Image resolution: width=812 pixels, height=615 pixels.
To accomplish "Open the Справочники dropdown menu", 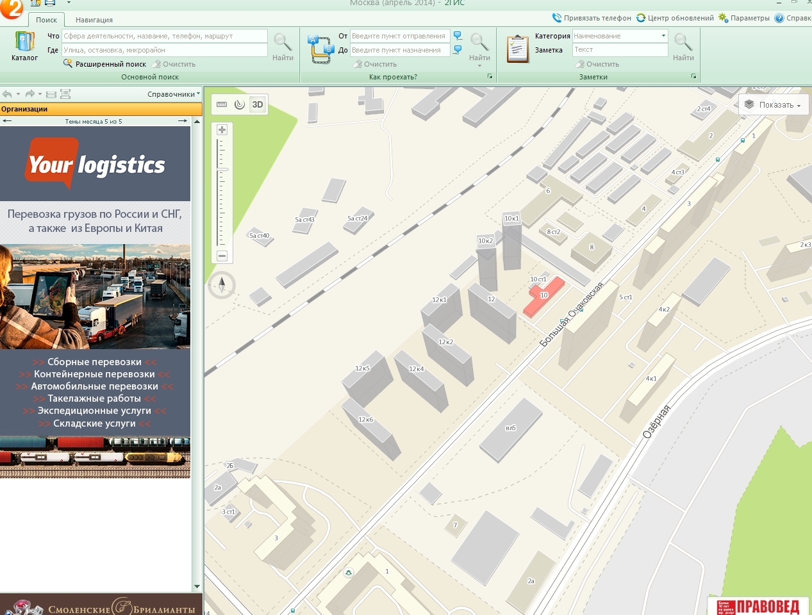I will pos(173,94).
